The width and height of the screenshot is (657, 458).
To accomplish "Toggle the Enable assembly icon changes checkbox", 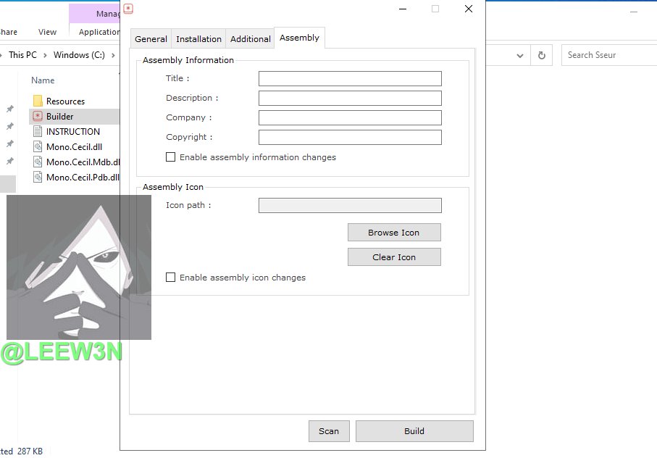I will (x=171, y=278).
